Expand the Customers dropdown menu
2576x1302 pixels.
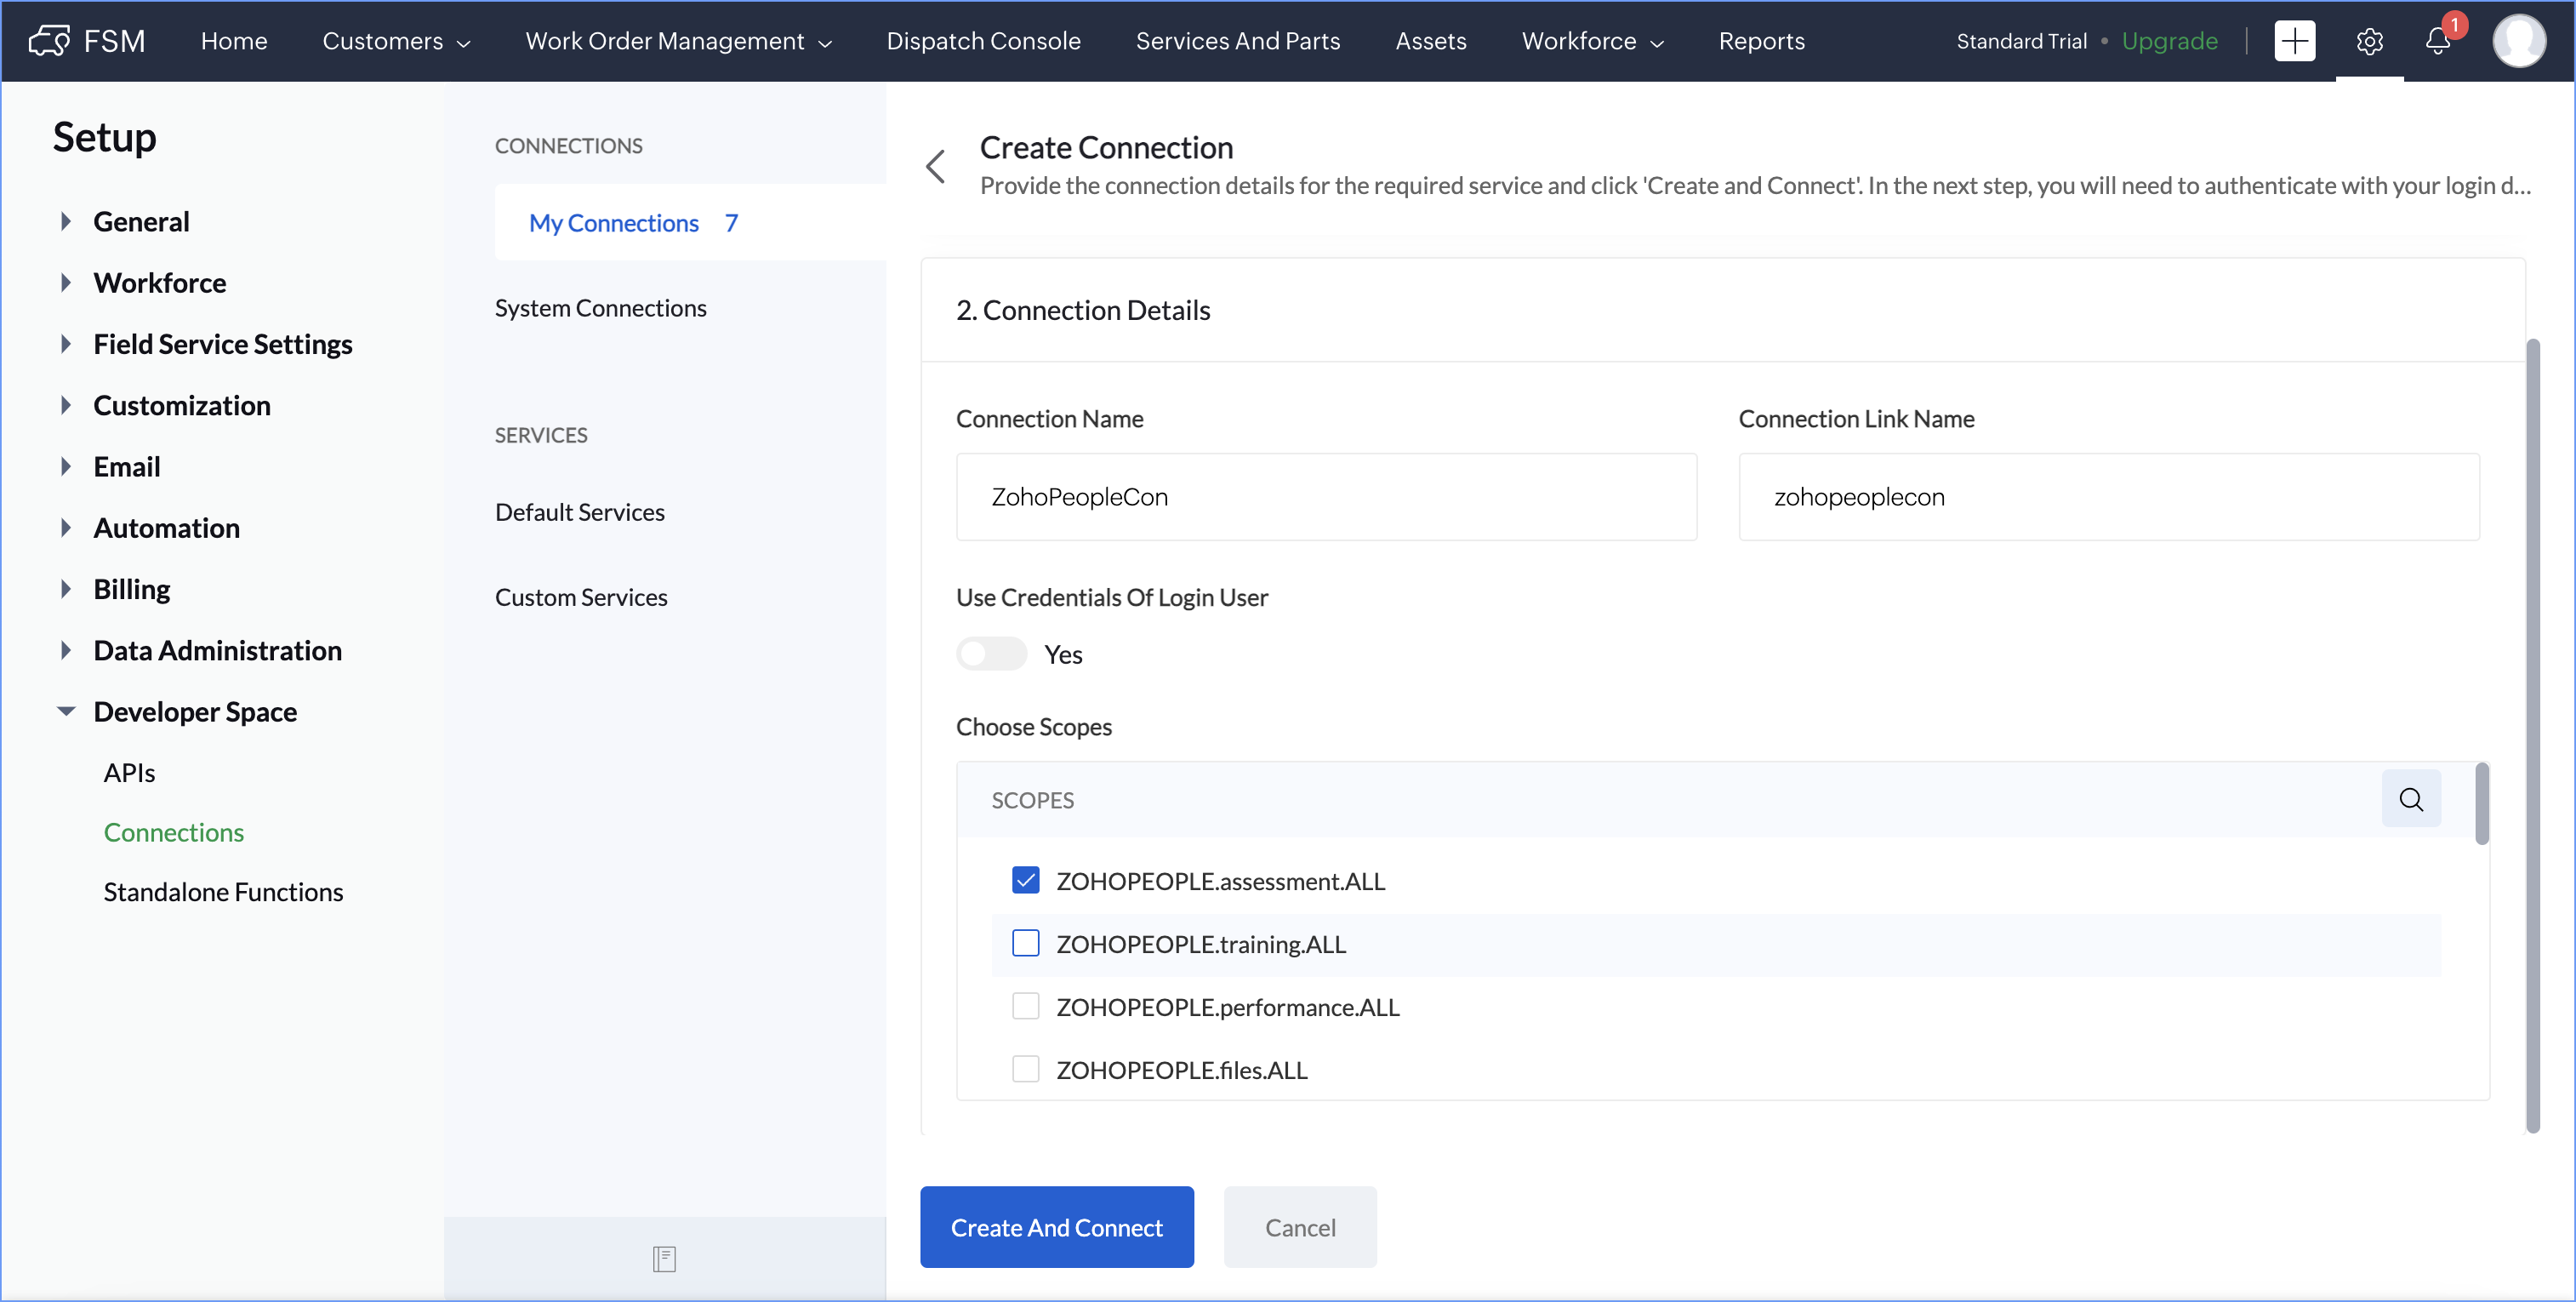coord(396,41)
